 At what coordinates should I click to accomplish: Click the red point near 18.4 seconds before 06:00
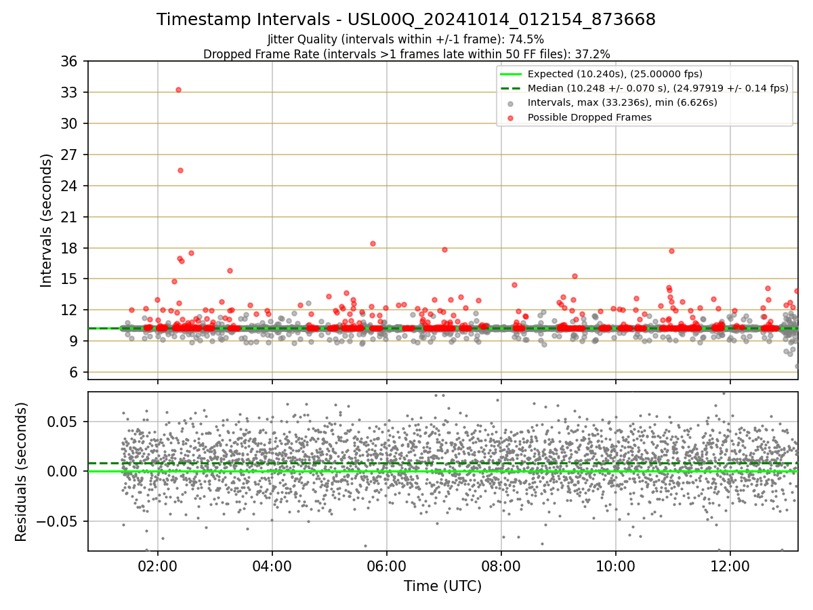pos(373,243)
